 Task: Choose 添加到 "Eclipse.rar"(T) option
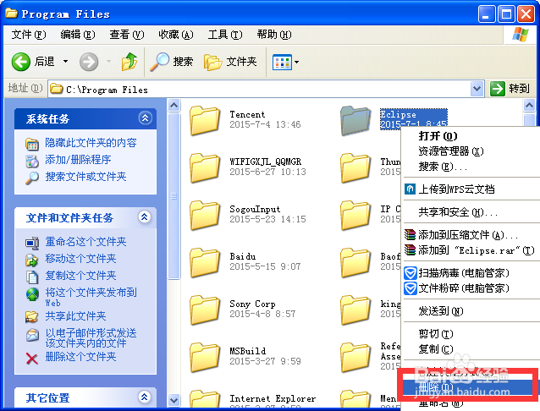pyautogui.click(x=471, y=250)
